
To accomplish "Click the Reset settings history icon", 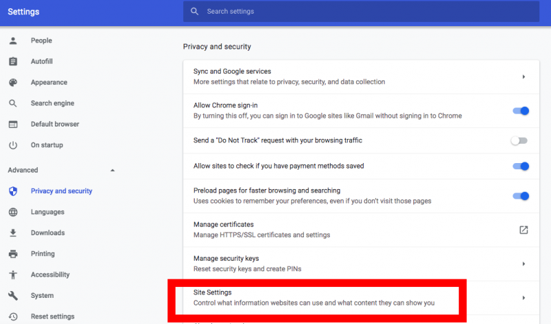I will coord(13,316).
